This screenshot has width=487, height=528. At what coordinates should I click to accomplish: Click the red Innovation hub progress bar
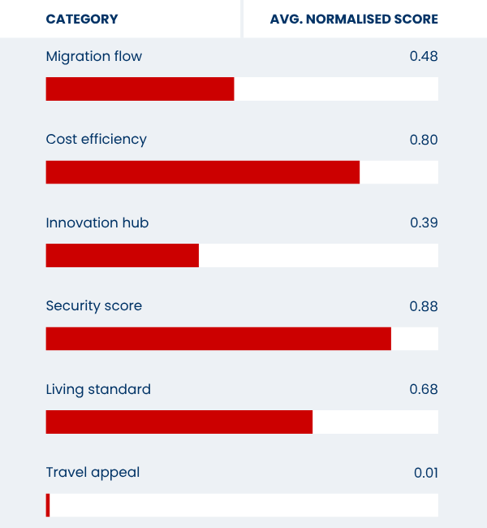coord(122,255)
